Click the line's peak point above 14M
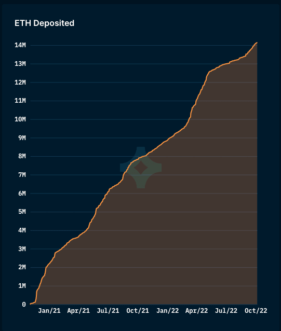The image size is (281, 331). click(x=257, y=43)
